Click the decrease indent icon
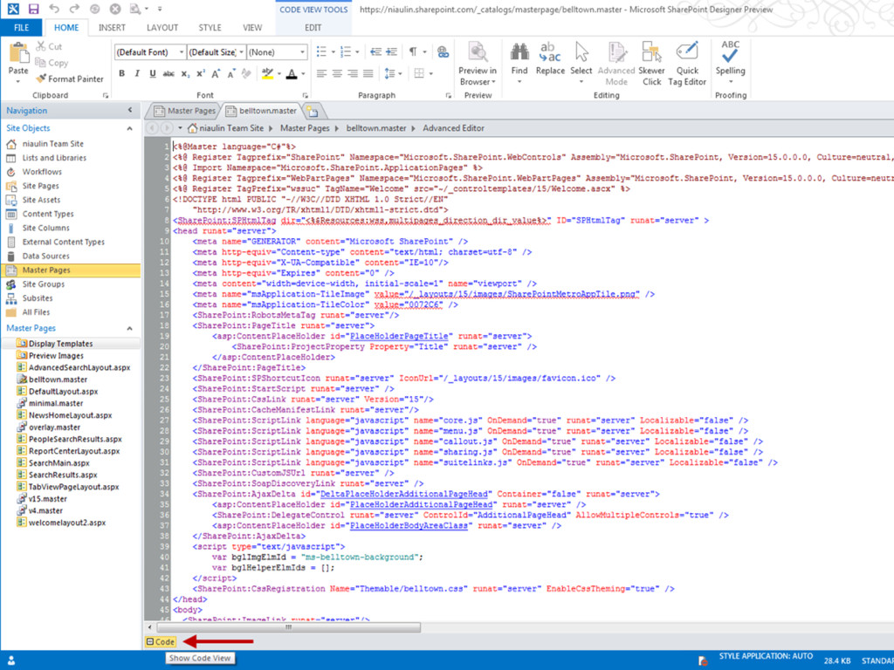 click(x=375, y=51)
